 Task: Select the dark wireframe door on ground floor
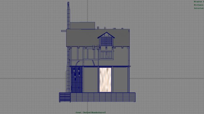click(77, 80)
